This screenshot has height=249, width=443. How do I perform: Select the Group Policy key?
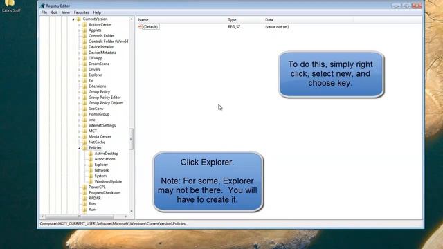99,92
